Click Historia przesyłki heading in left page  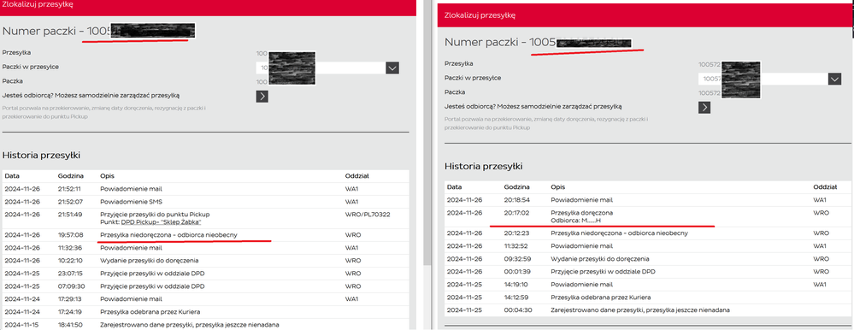41,156
